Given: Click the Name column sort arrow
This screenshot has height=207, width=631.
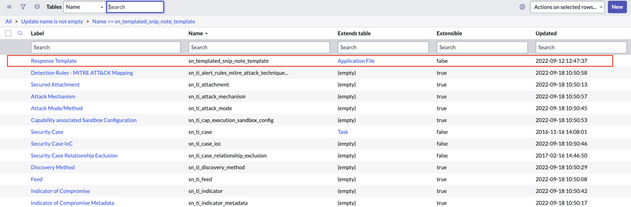Looking at the screenshot, I should coord(207,33).
